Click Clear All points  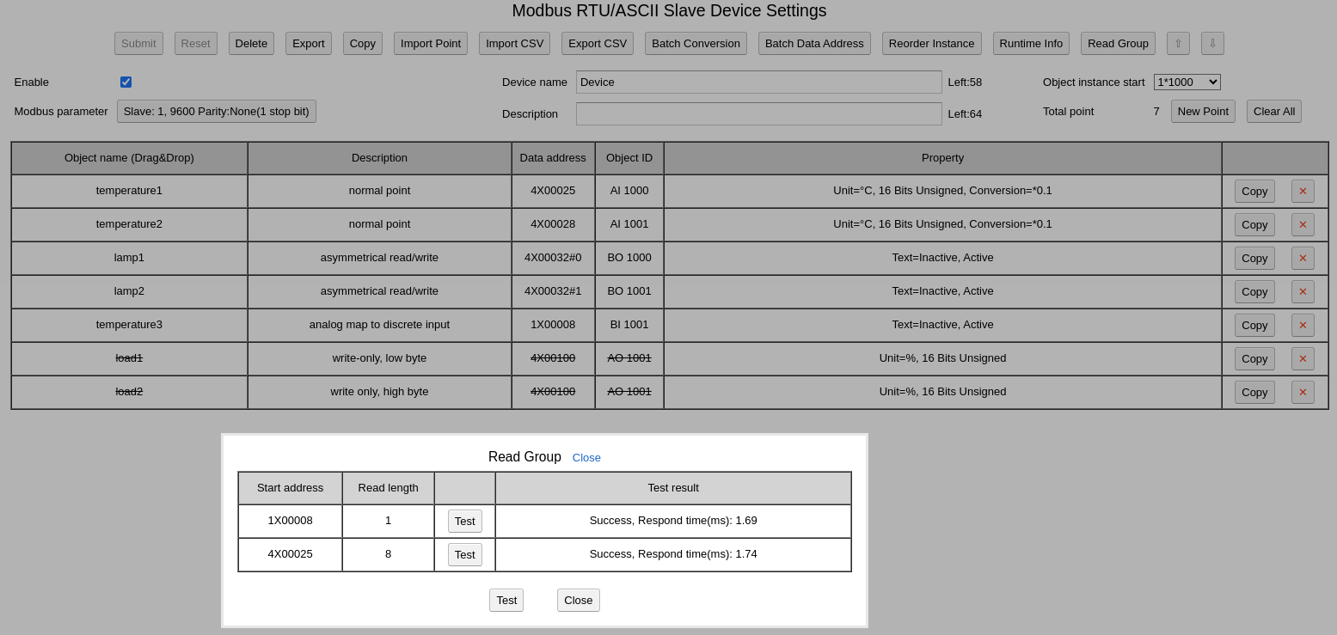tap(1274, 111)
